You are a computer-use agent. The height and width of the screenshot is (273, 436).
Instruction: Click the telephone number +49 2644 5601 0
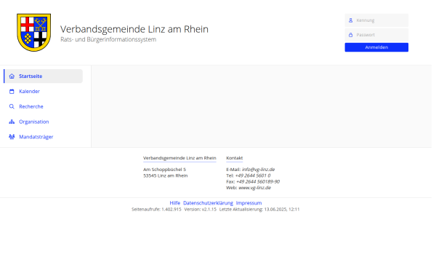click(x=253, y=175)
